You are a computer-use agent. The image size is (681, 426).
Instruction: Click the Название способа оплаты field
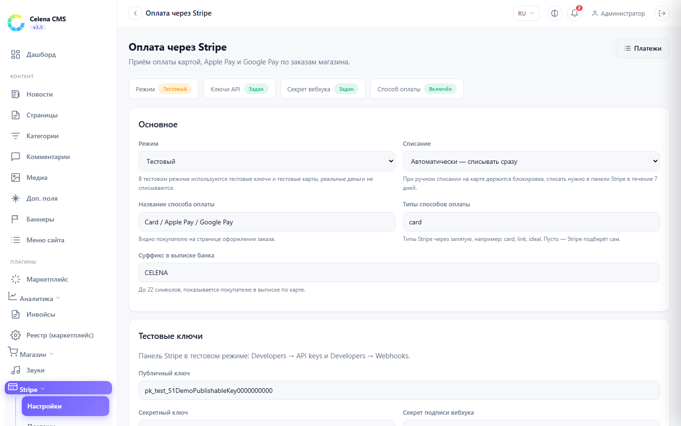[267, 222]
